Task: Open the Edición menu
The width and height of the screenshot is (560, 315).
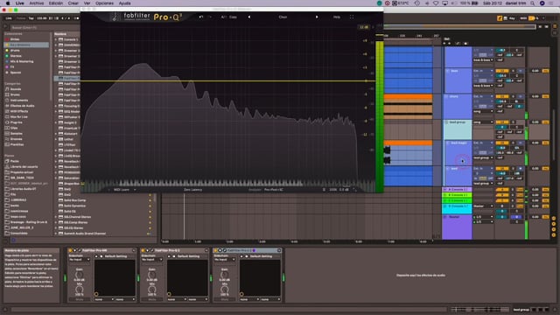Action: (56, 3)
